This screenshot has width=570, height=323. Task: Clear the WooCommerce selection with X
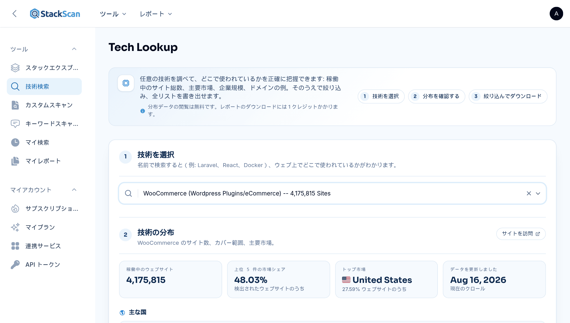pyautogui.click(x=529, y=193)
